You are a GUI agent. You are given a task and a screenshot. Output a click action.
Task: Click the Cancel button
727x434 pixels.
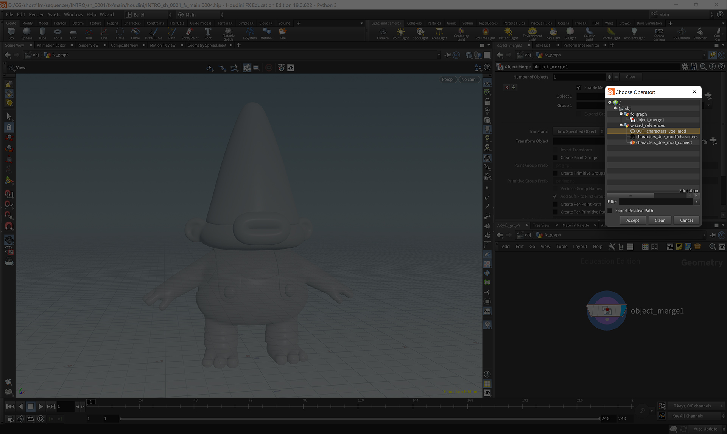point(686,220)
